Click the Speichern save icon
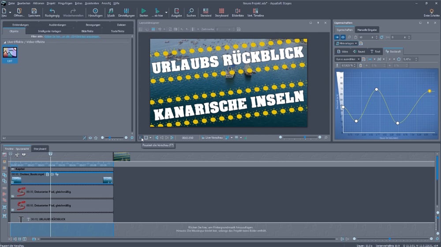This screenshot has height=247, width=441. click(x=34, y=11)
